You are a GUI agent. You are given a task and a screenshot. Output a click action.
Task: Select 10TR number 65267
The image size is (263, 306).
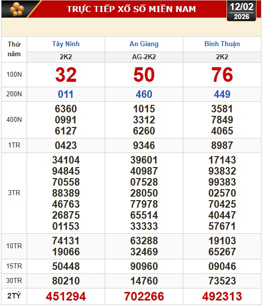pyautogui.click(x=222, y=252)
